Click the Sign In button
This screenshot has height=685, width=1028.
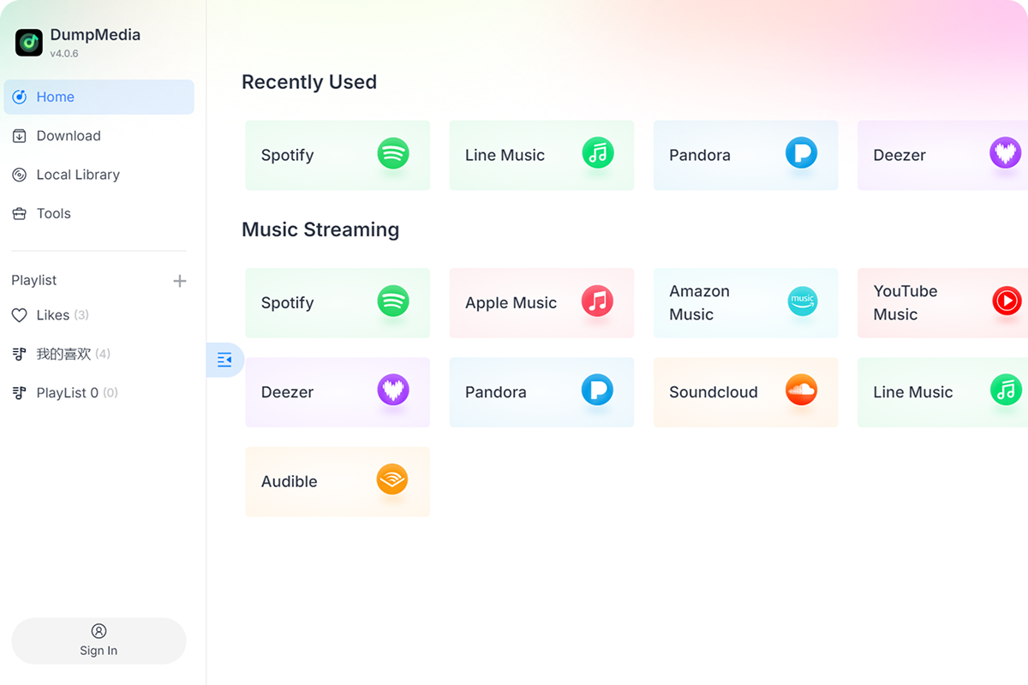tap(99, 640)
